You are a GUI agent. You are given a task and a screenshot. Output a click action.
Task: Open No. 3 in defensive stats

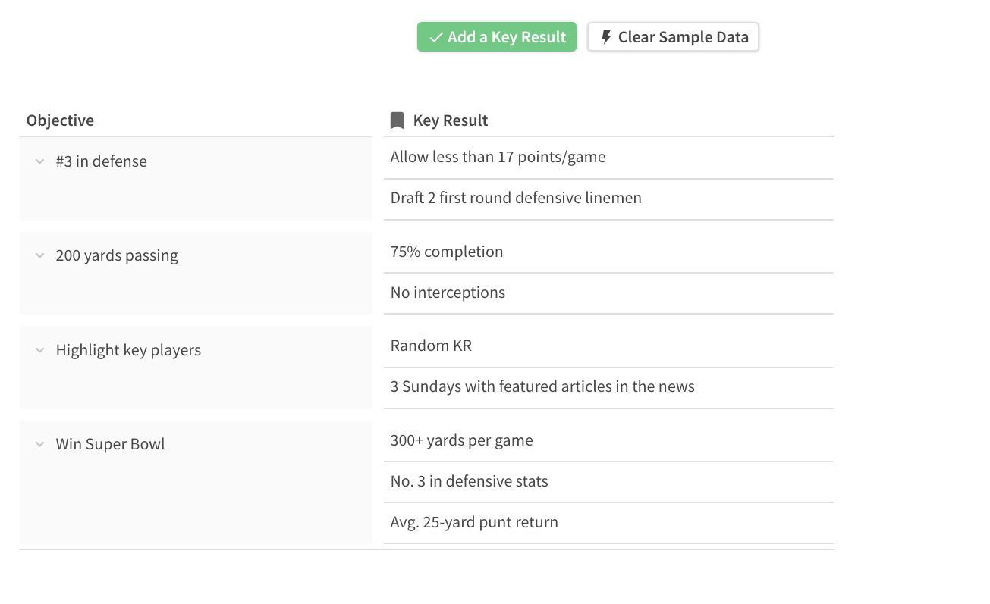coord(469,481)
